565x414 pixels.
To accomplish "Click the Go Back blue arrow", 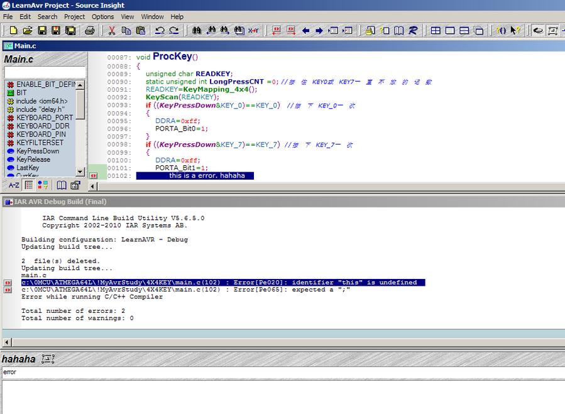I will tap(306, 30).
